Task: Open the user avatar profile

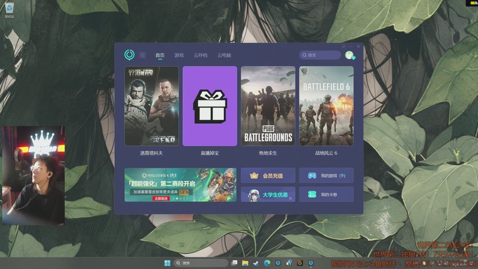Action: pyautogui.click(x=350, y=55)
